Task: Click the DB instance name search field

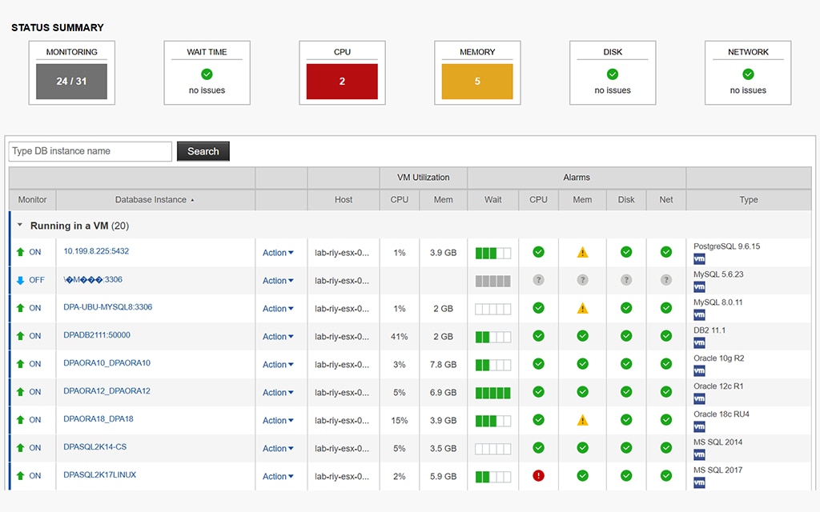Action: tap(90, 151)
